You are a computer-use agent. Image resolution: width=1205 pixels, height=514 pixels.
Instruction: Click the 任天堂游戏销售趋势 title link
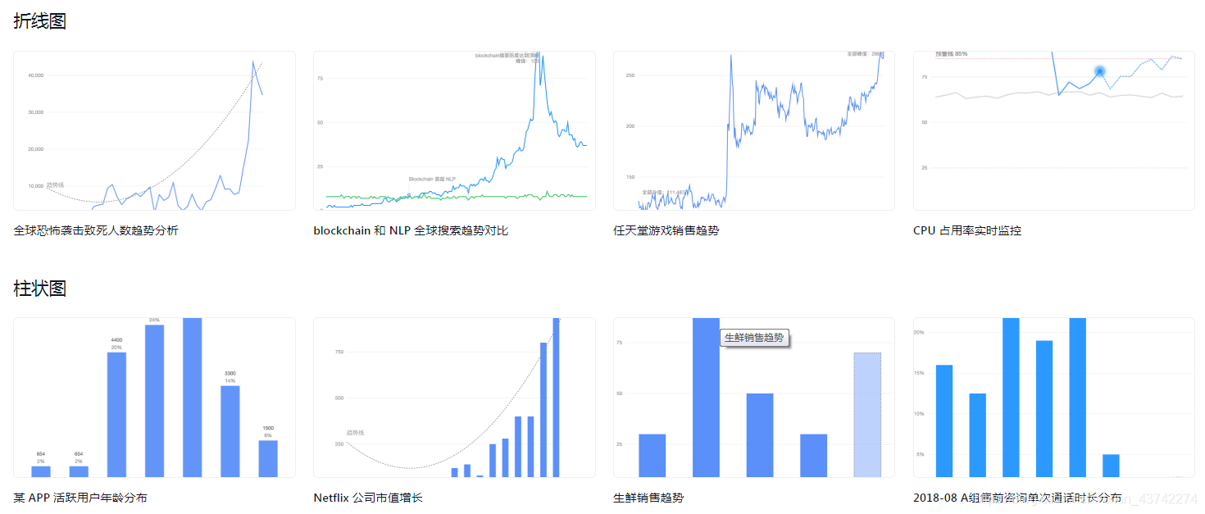point(666,230)
